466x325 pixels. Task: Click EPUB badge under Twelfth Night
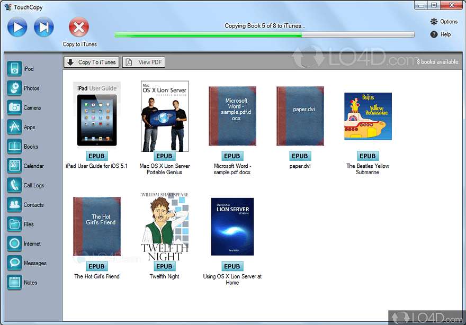[x=164, y=266]
